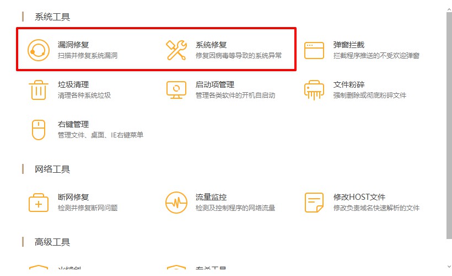Open 右键管理 via its title label
Viewport: 452px width, 276px height.
(73, 125)
